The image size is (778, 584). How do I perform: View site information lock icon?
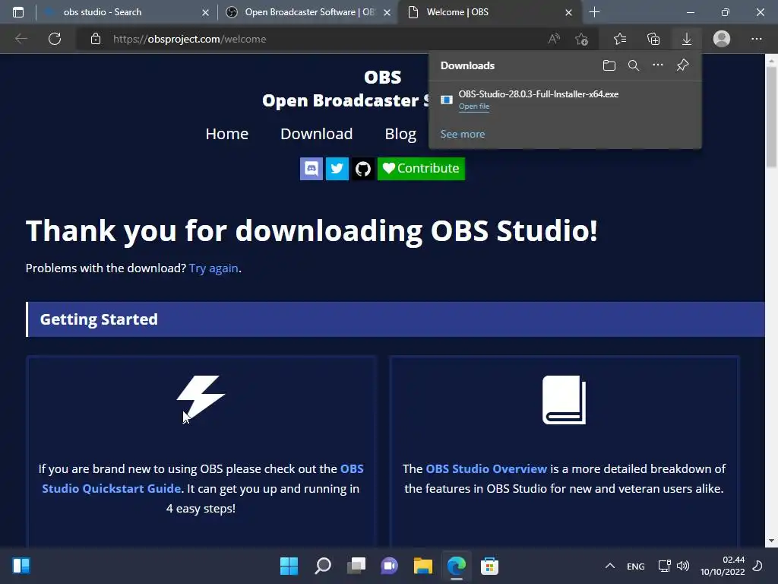[x=96, y=39]
